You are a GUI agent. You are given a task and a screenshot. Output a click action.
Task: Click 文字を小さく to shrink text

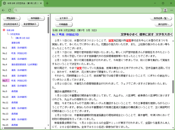click(129, 34)
